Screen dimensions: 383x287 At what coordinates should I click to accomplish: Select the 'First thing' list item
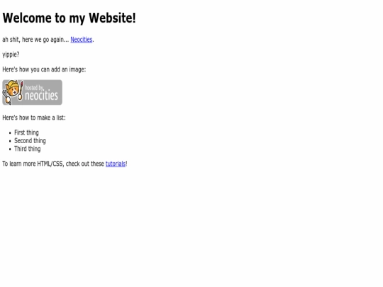(26, 133)
